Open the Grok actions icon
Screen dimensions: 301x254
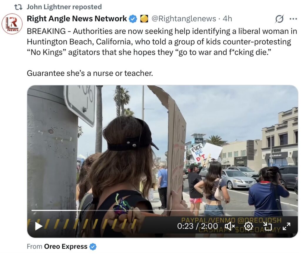coord(280,19)
